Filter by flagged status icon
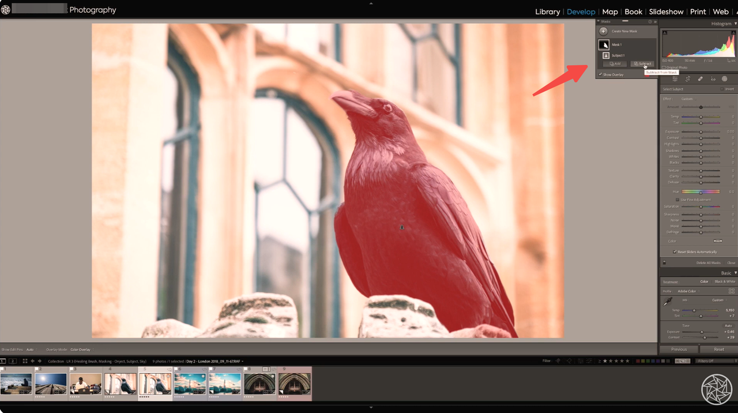Screen dimensions: 738x413 558,361
